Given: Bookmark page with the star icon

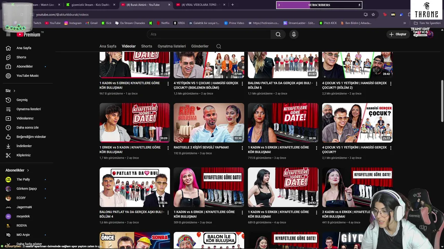Looking at the screenshot, I should point(373,15).
